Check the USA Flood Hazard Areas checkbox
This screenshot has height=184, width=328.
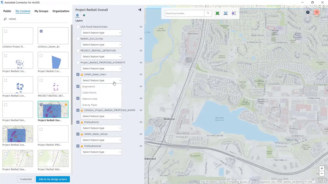tap(78, 27)
